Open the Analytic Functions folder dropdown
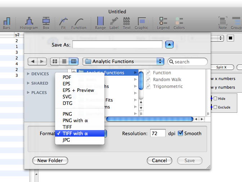The image size is (242, 182). 123,62
